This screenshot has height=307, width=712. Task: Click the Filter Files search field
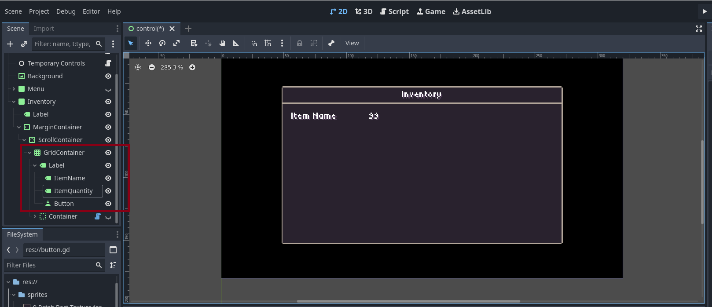(x=50, y=265)
